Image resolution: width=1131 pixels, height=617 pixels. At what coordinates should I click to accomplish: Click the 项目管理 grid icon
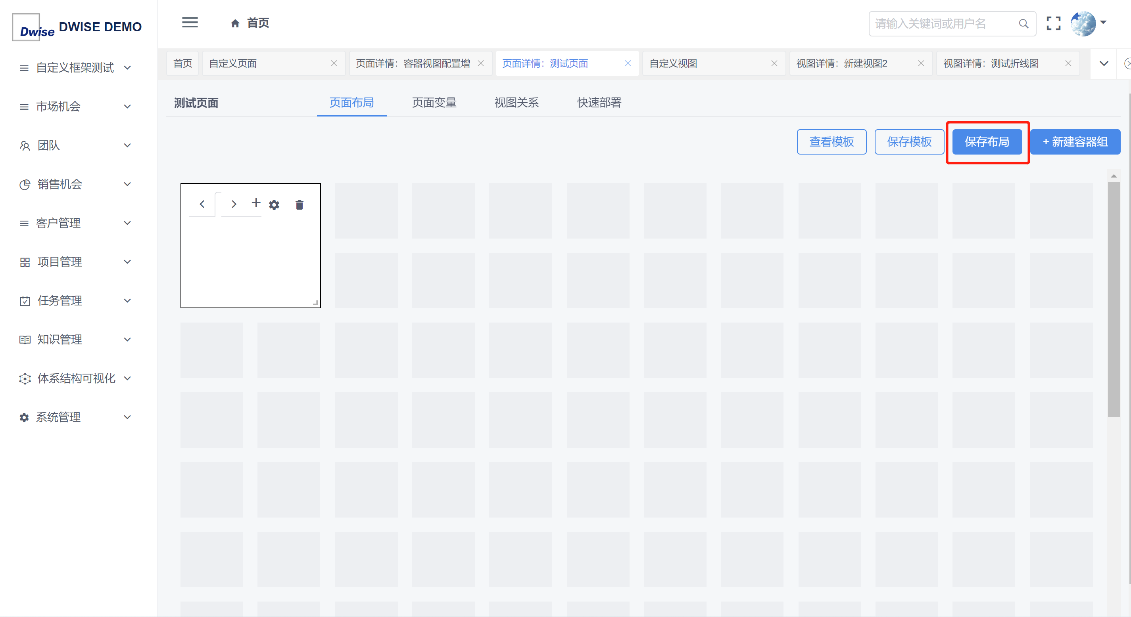(25, 262)
